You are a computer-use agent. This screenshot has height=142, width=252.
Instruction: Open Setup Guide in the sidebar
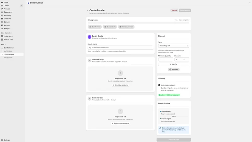coord(8,58)
